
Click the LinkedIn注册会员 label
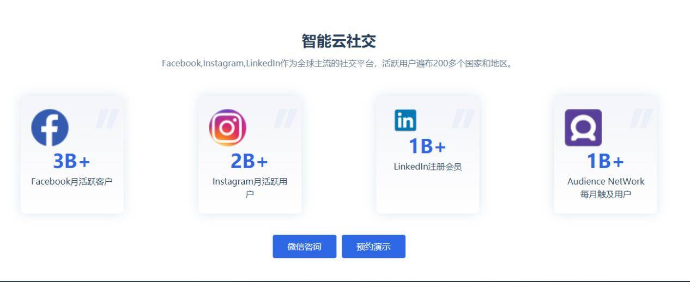coord(428,167)
